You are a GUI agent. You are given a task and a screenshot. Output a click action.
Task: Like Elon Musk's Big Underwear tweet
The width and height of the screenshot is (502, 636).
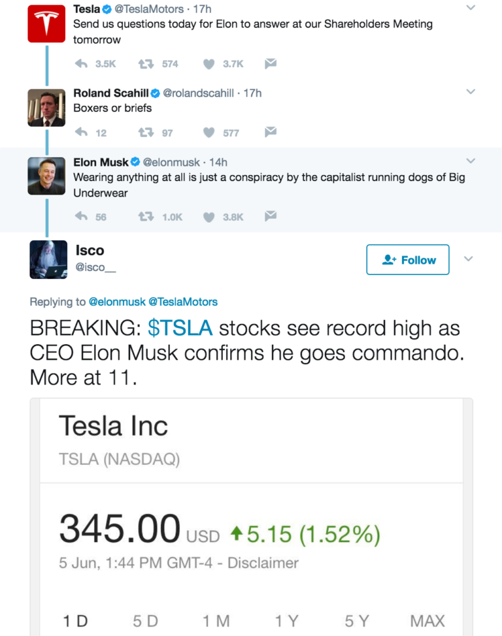209,217
